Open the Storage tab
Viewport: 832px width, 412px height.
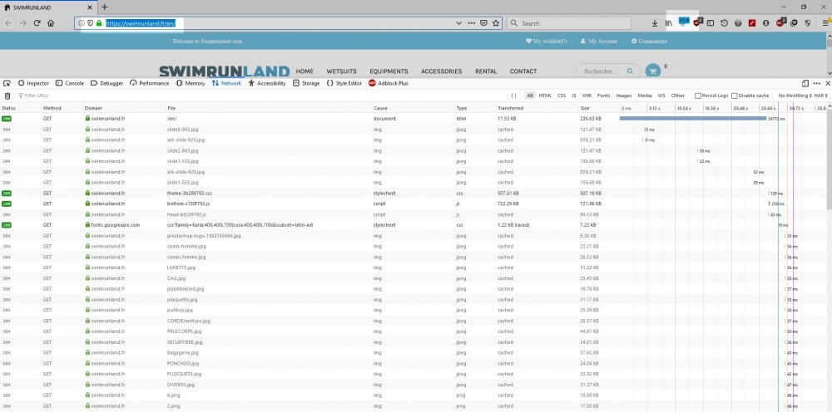pos(306,83)
